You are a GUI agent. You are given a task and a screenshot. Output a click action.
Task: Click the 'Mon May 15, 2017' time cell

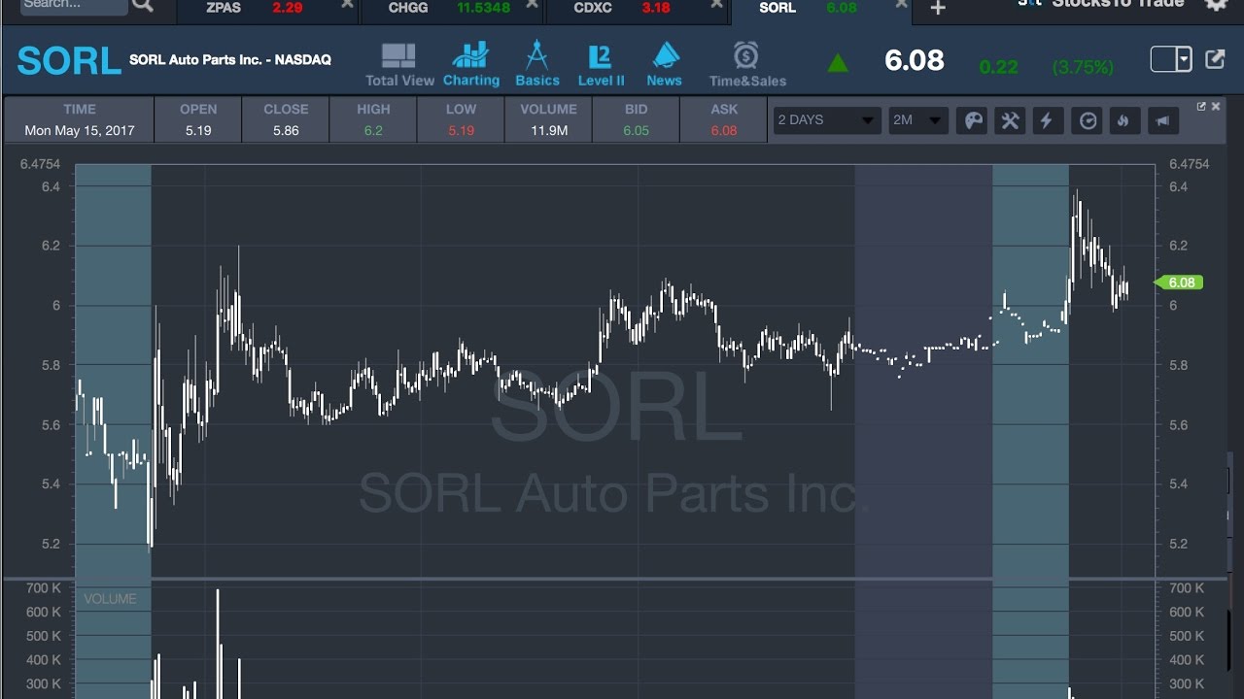pos(80,130)
